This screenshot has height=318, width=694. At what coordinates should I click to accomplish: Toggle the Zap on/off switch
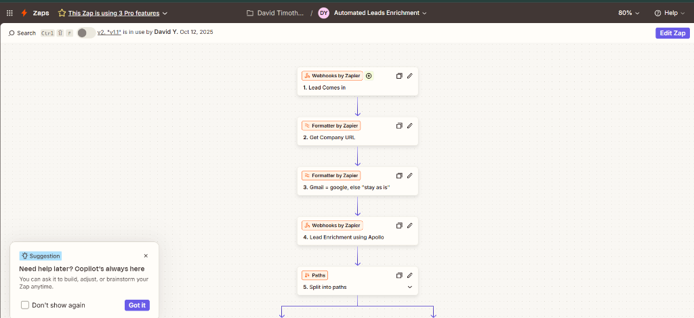click(x=86, y=33)
